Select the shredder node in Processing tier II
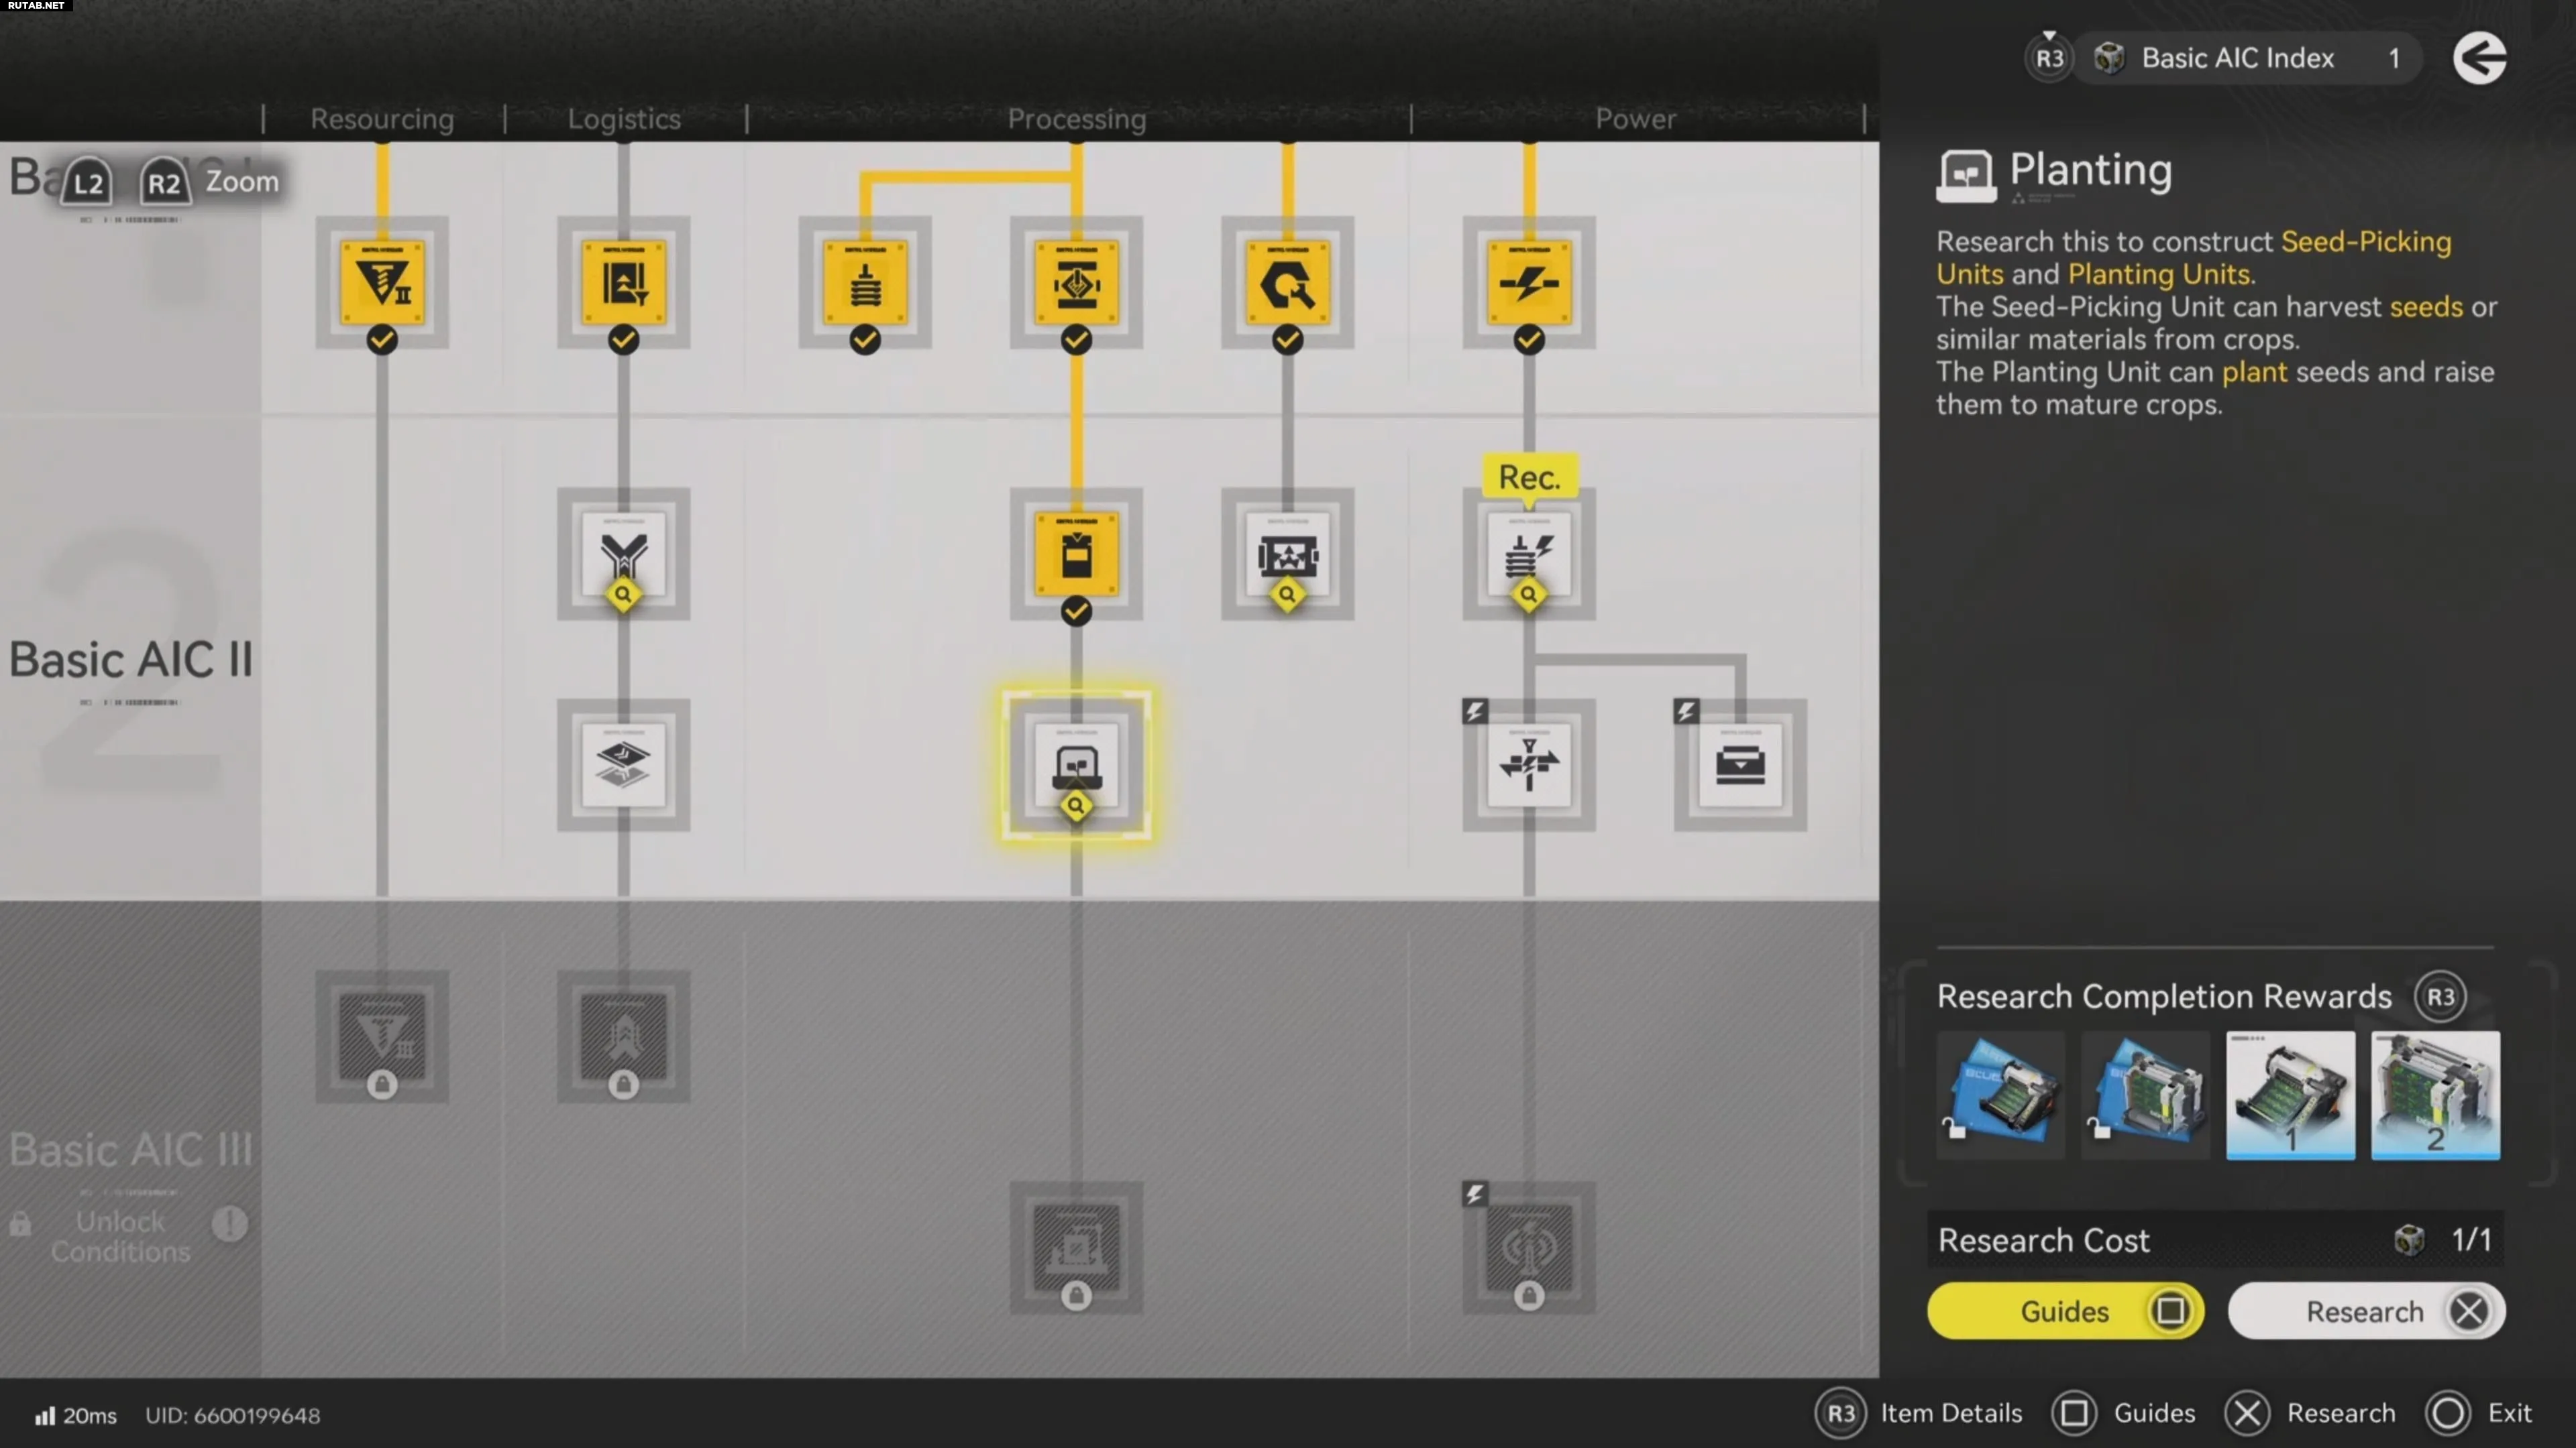This screenshot has width=2576, height=1448. point(1287,556)
